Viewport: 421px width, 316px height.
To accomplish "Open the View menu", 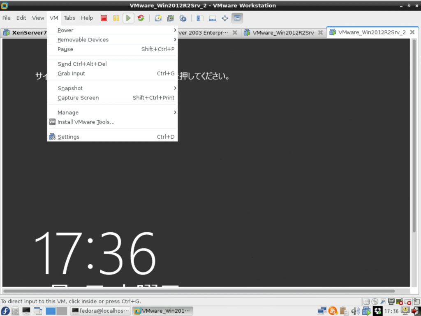I will click(38, 18).
